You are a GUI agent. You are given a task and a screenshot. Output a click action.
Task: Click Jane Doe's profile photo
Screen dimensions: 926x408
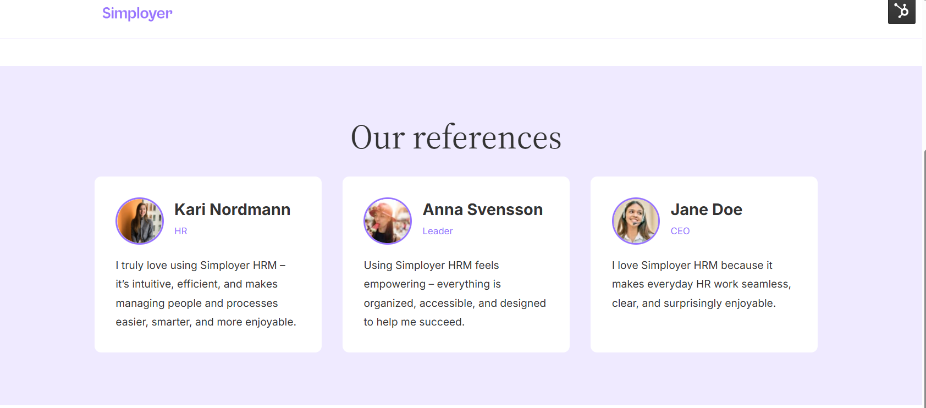click(x=636, y=221)
